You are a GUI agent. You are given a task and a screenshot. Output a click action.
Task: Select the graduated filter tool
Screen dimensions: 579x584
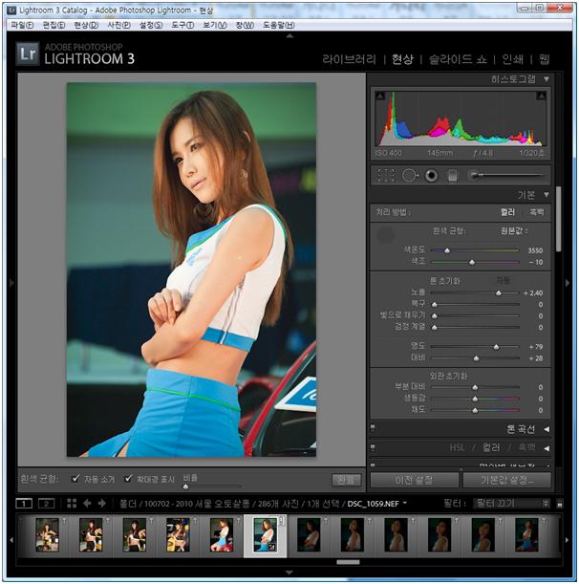pos(452,176)
